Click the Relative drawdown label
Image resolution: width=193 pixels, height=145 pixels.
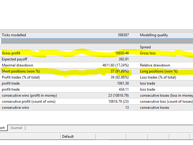[x=155, y=65]
